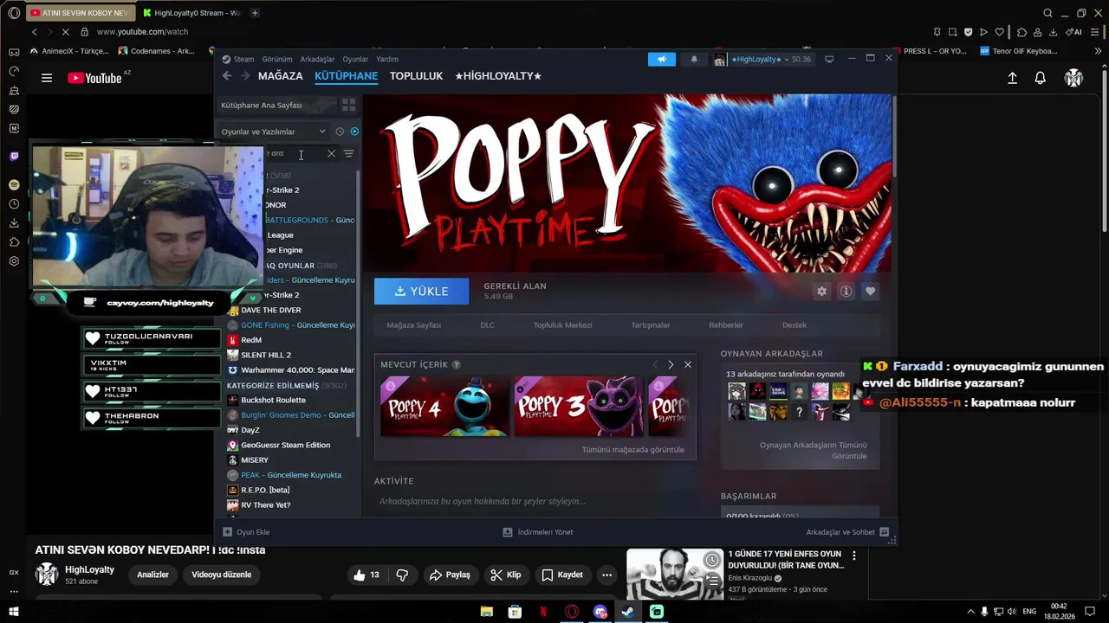Go to MAĞAZA tab
Image resolution: width=1109 pixels, height=623 pixels.
point(280,76)
